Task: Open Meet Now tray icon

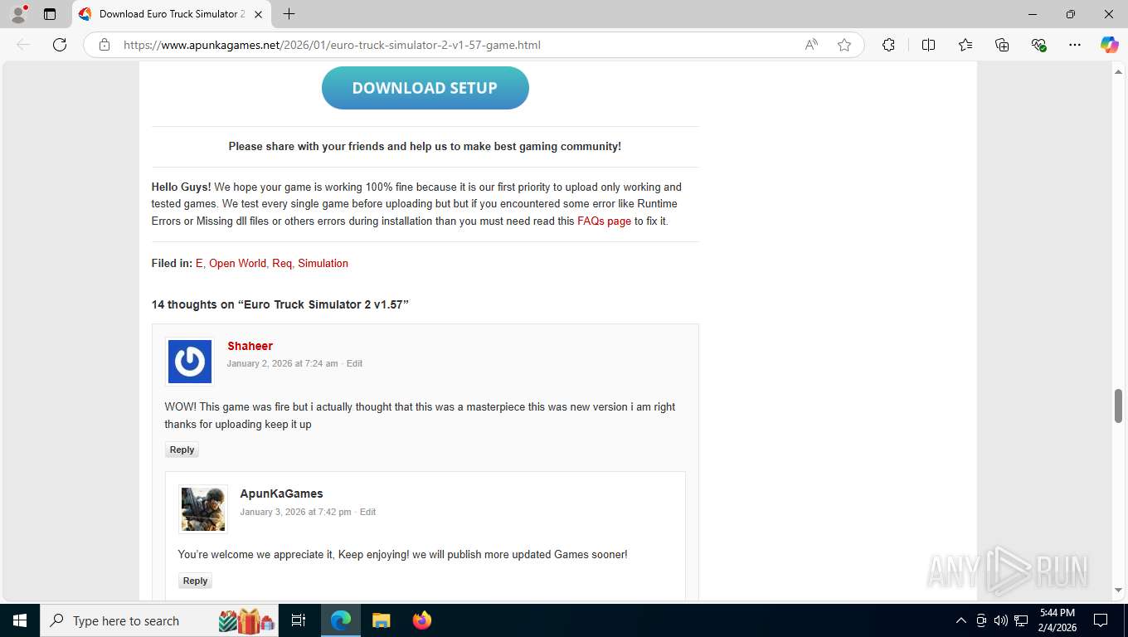Action: click(981, 620)
